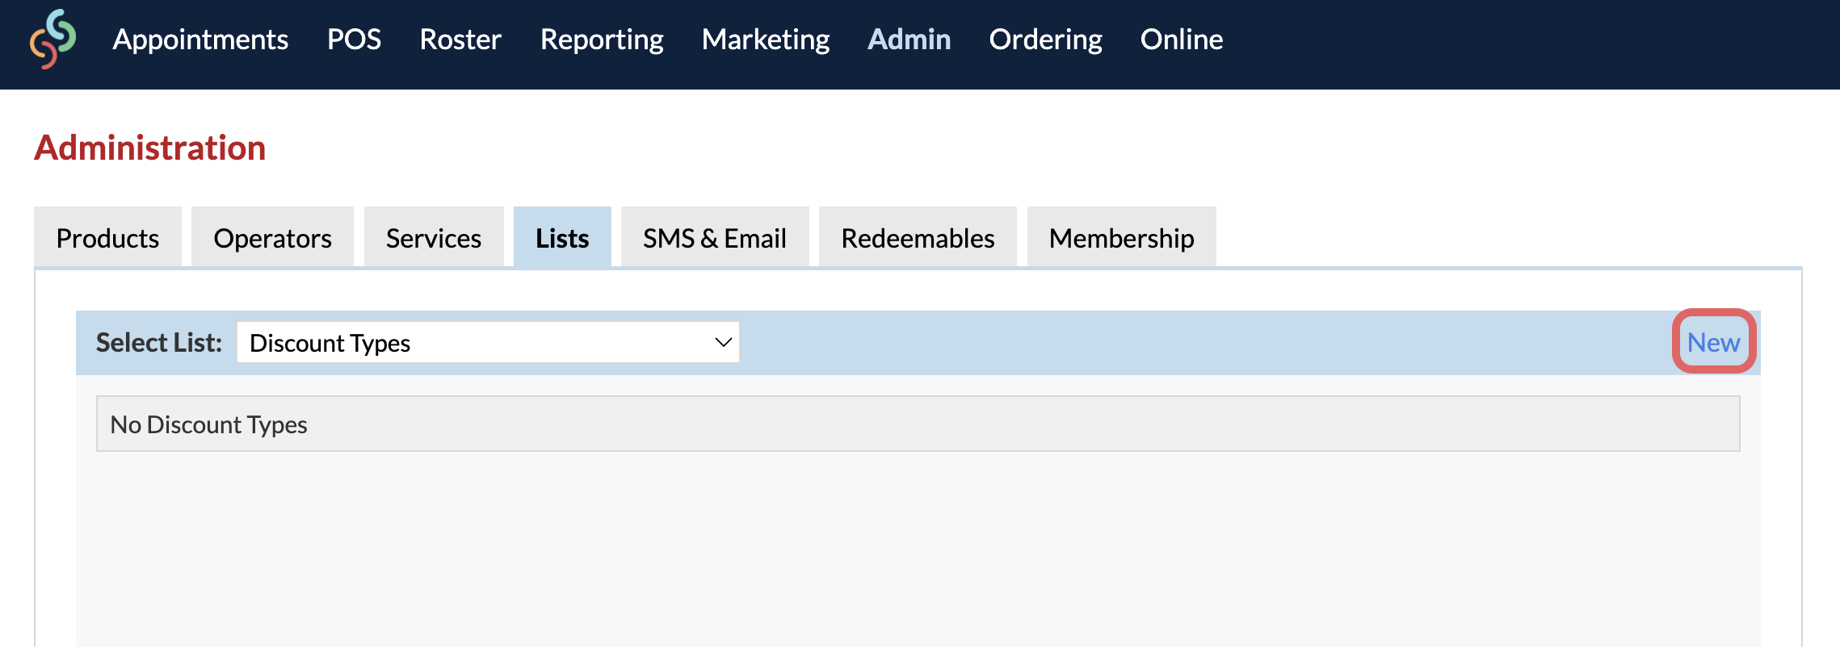The image size is (1840, 647).
Task: Navigate to the Online menu
Action: click(x=1181, y=40)
